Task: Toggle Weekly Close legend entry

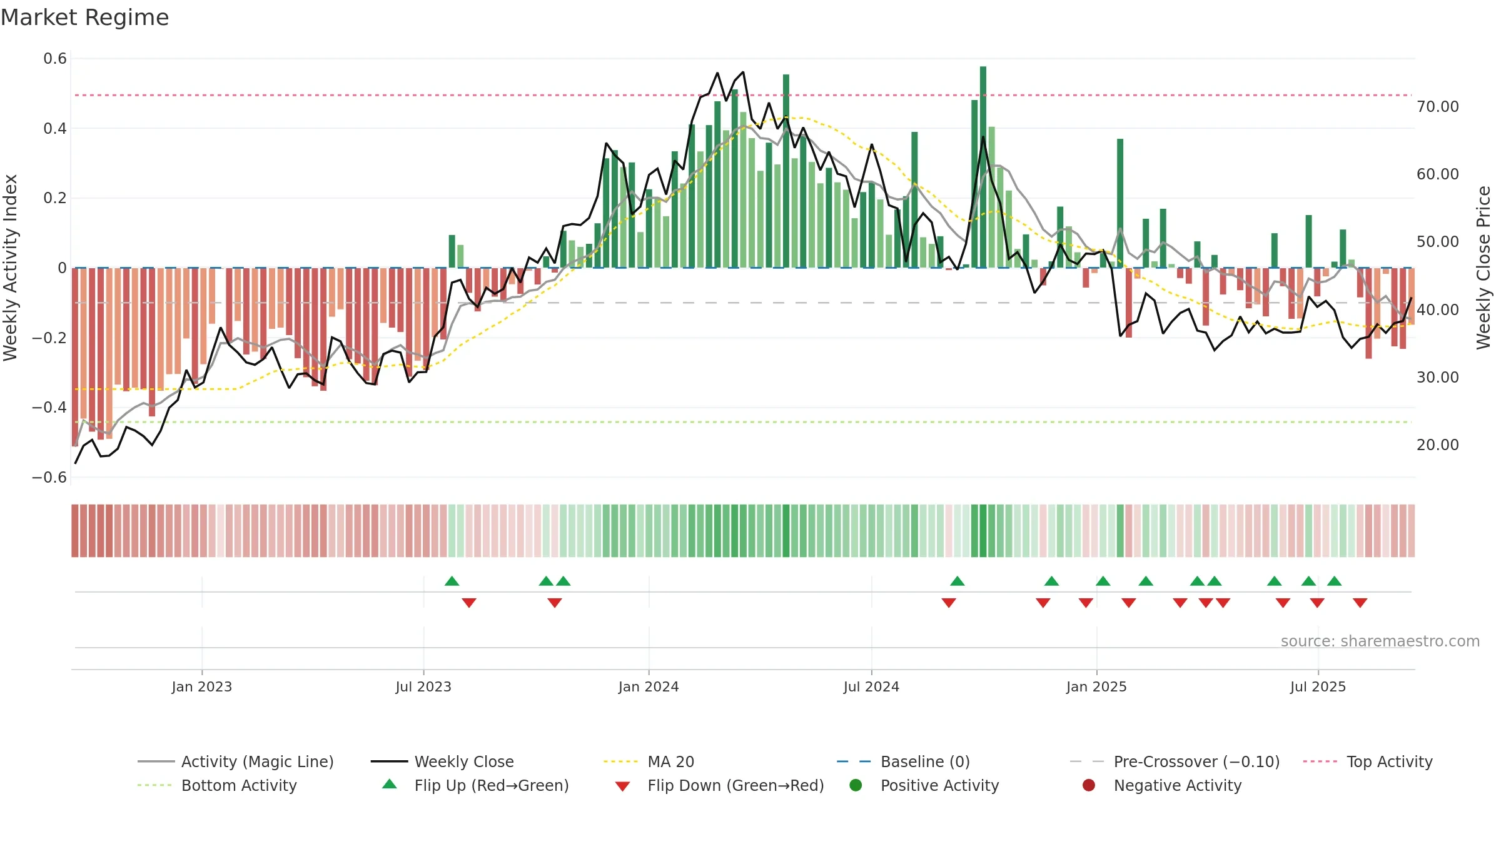Action: (x=442, y=761)
